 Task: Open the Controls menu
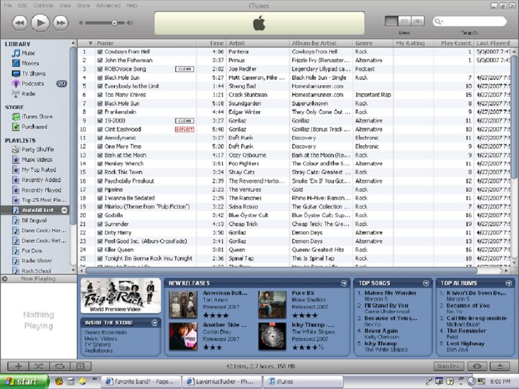click(x=44, y=6)
